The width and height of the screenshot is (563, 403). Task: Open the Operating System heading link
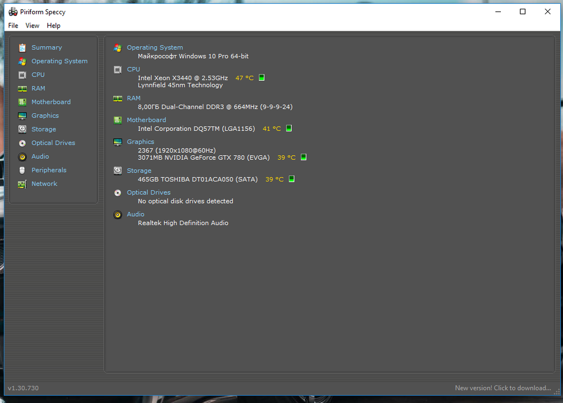coord(154,47)
